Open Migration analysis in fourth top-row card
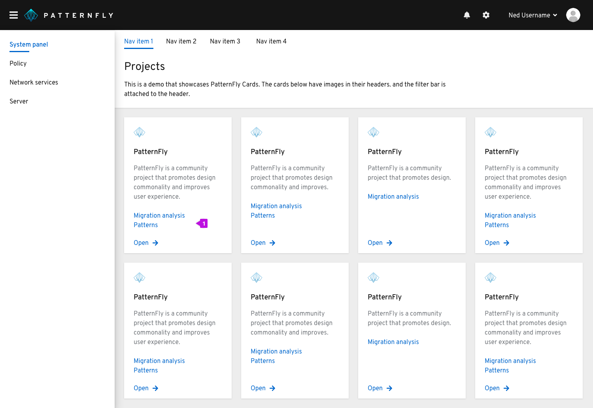Viewport: 593px width, 408px height. [x=510, y=215]
